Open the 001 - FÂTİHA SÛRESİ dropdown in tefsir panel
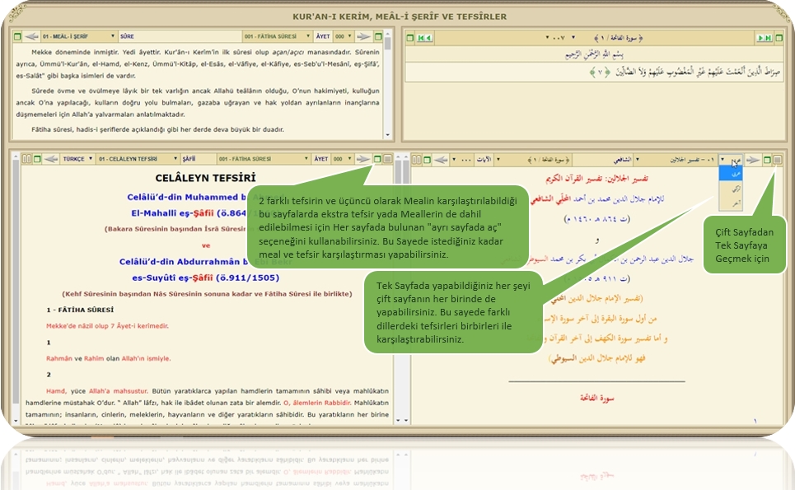The width and height of the screenshot is (795, 490). [x=263, y=159]
